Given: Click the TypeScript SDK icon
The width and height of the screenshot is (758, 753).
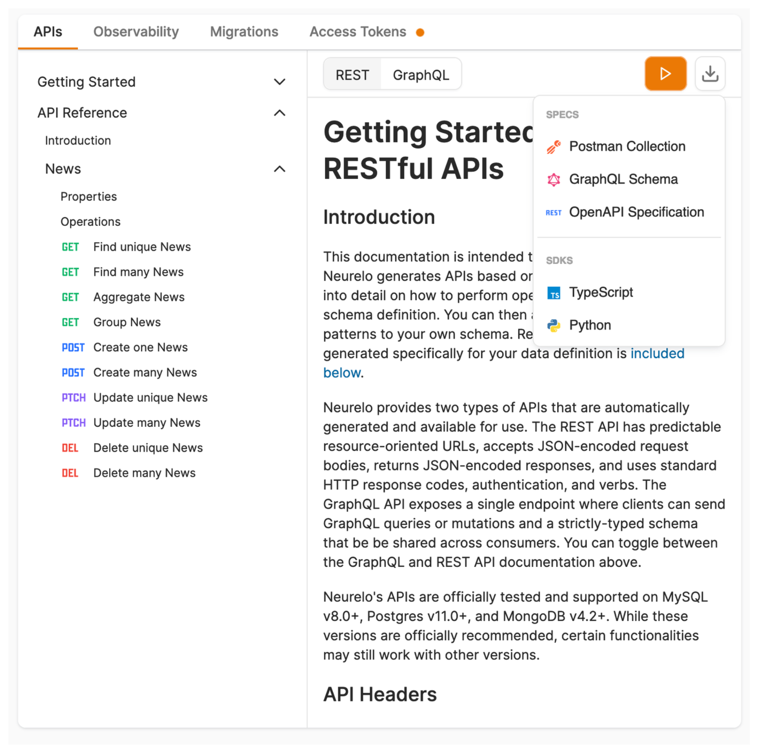Looking at the screenshot, I should pos(554,292).
